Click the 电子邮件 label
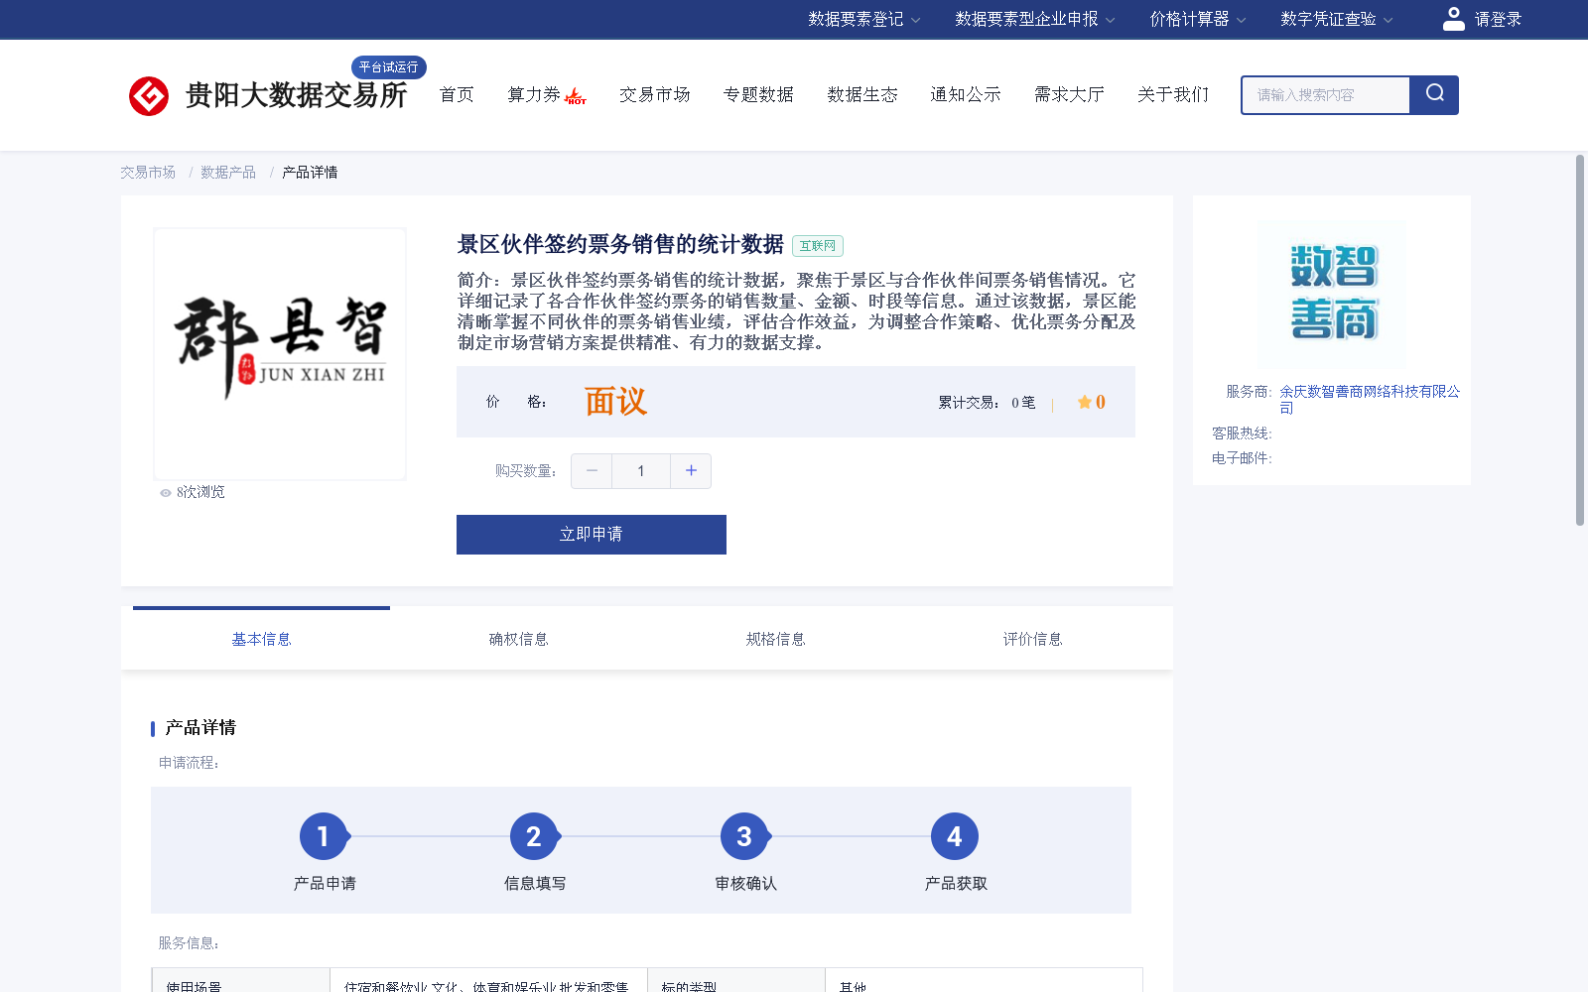This screenshot has width=1588, height=992. tap(1242, 458)
